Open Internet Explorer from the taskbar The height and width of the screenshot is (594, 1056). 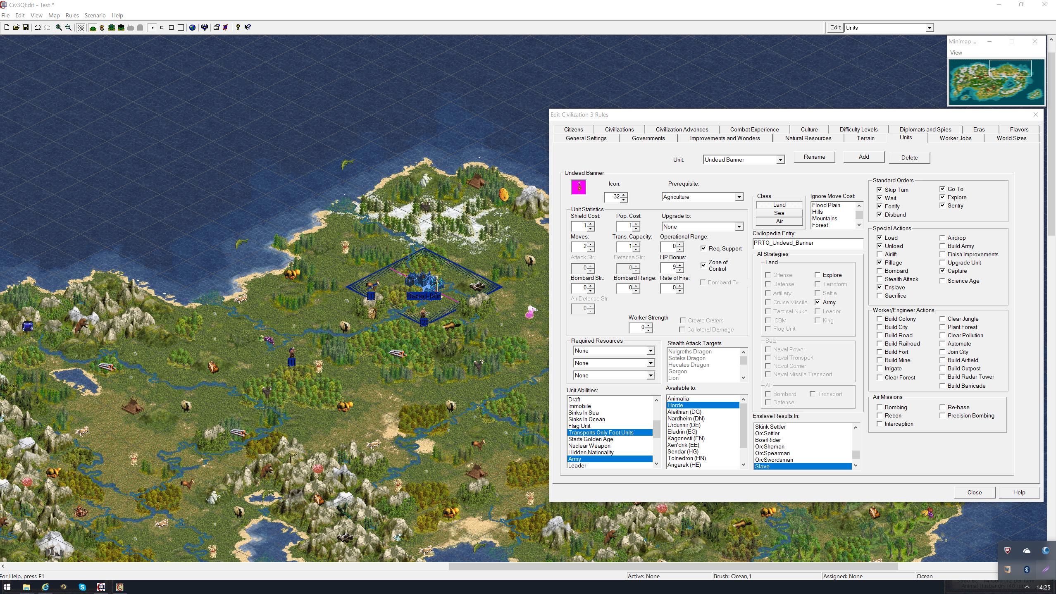[x=45, y=587]
